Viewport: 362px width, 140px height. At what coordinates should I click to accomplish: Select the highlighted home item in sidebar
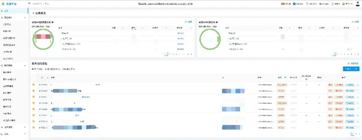(14, 11)
